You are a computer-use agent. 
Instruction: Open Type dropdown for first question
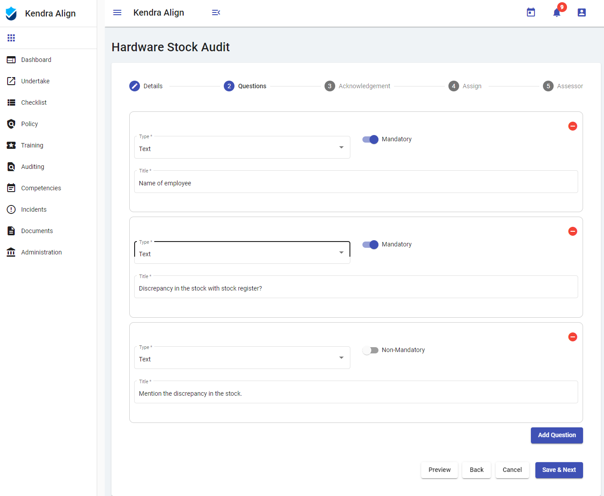[242, 148]
